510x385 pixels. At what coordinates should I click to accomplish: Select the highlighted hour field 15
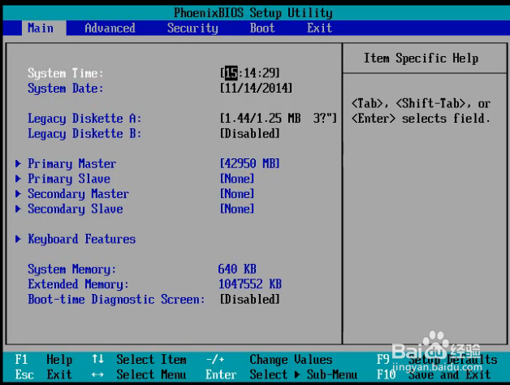tap(231, 73)
